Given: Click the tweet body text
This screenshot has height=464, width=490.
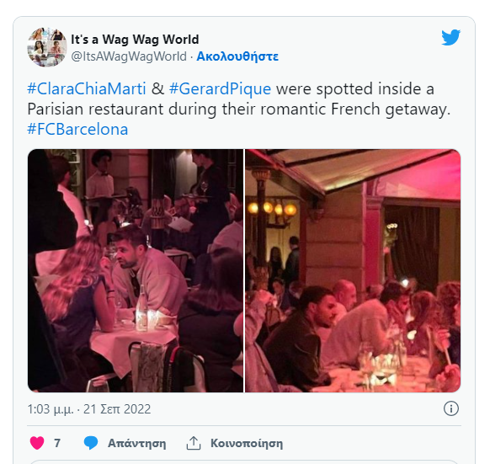Looking at the screenshot, I should pos(239,109).
